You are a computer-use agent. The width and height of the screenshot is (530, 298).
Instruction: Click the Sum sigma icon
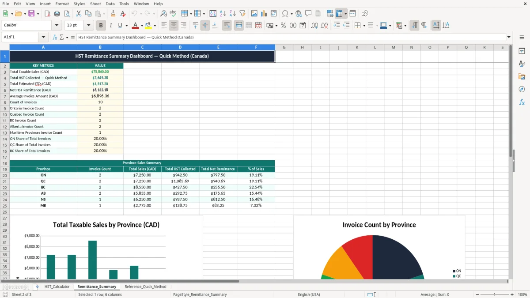(62, 37)
